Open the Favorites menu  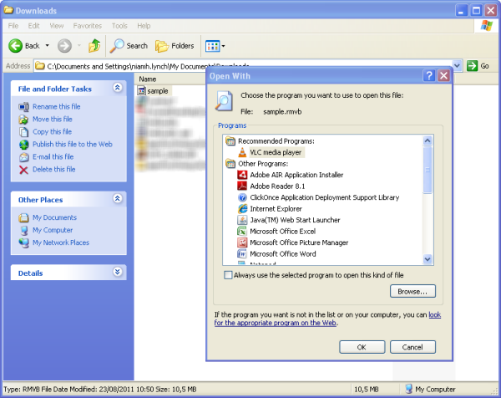[87, 26]
